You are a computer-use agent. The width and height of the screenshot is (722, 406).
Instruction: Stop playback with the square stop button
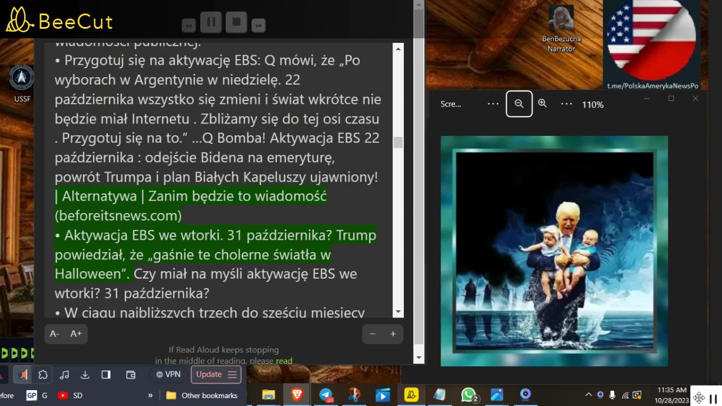[237, 23]
